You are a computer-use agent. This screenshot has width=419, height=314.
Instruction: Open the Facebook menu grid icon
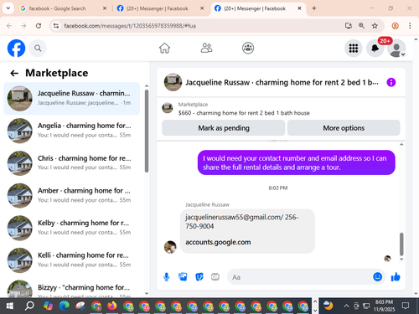click(354, 49)
